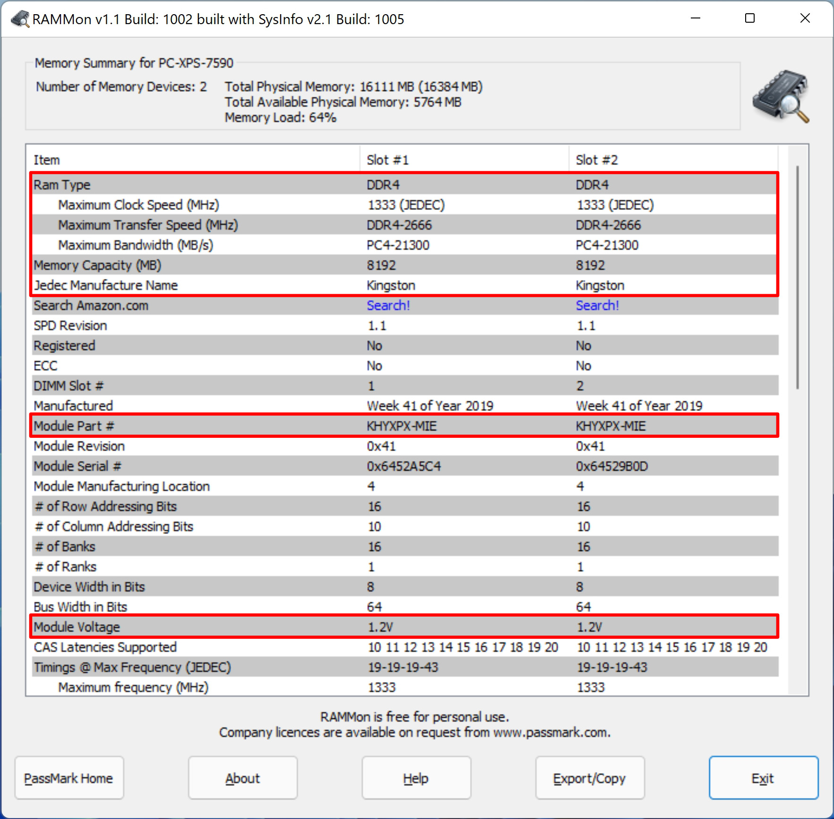The height and width of the screenshot is (819, 834).
Task: Click the Number of Memory Devices text
Action: (121, 87)
